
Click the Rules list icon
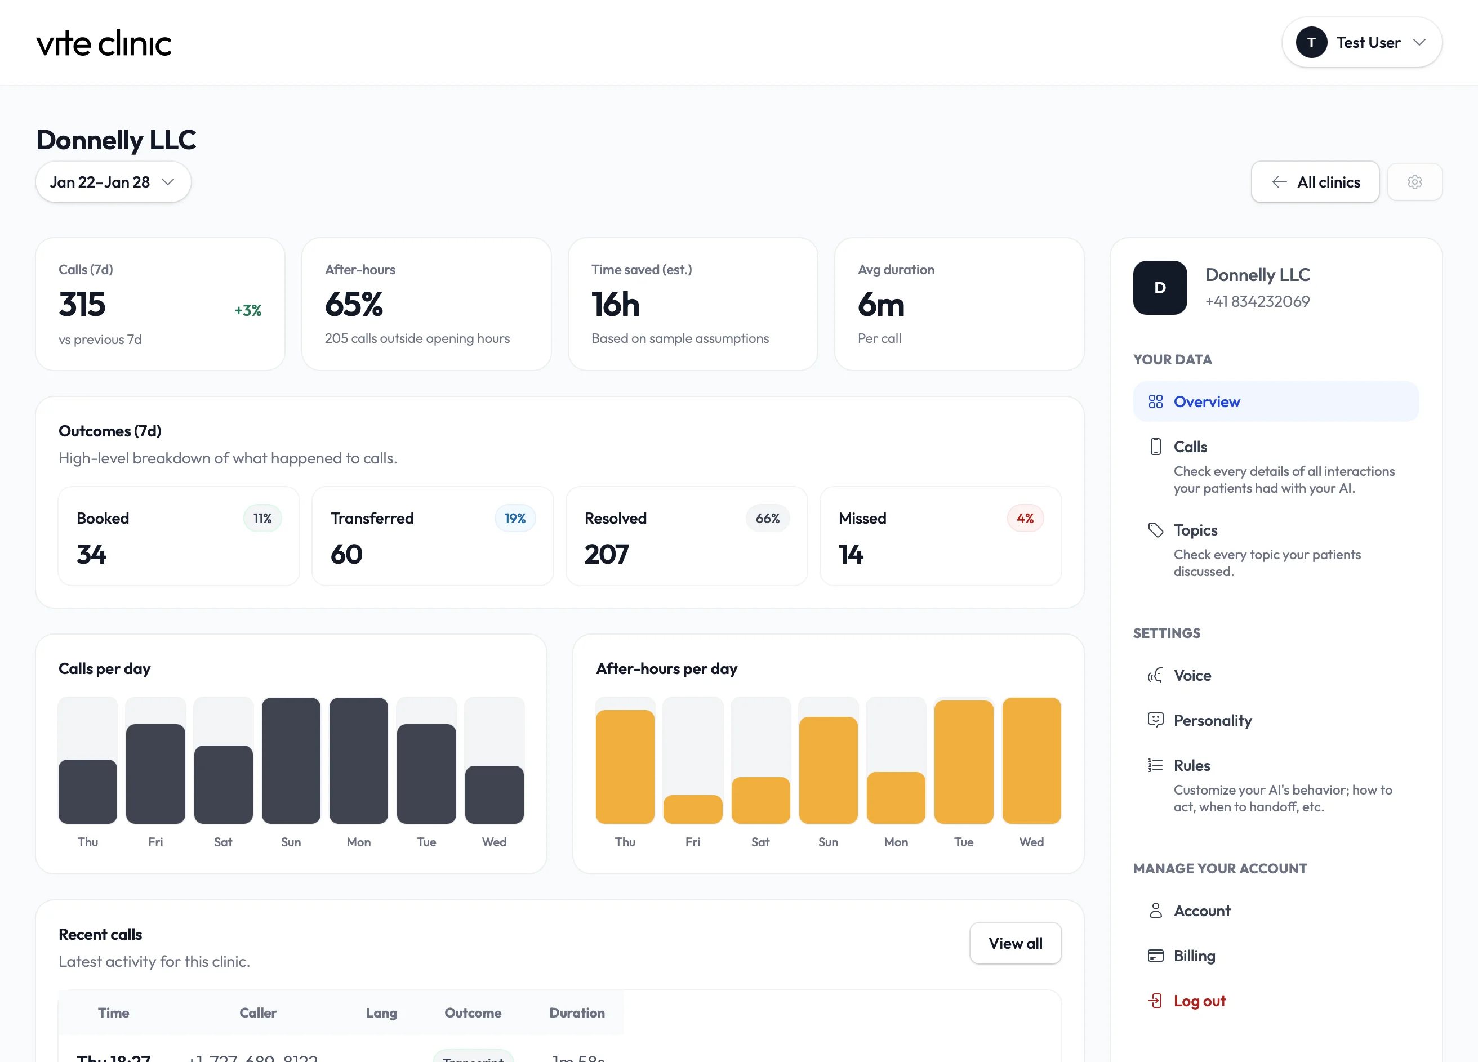(x=1155, y=766)
